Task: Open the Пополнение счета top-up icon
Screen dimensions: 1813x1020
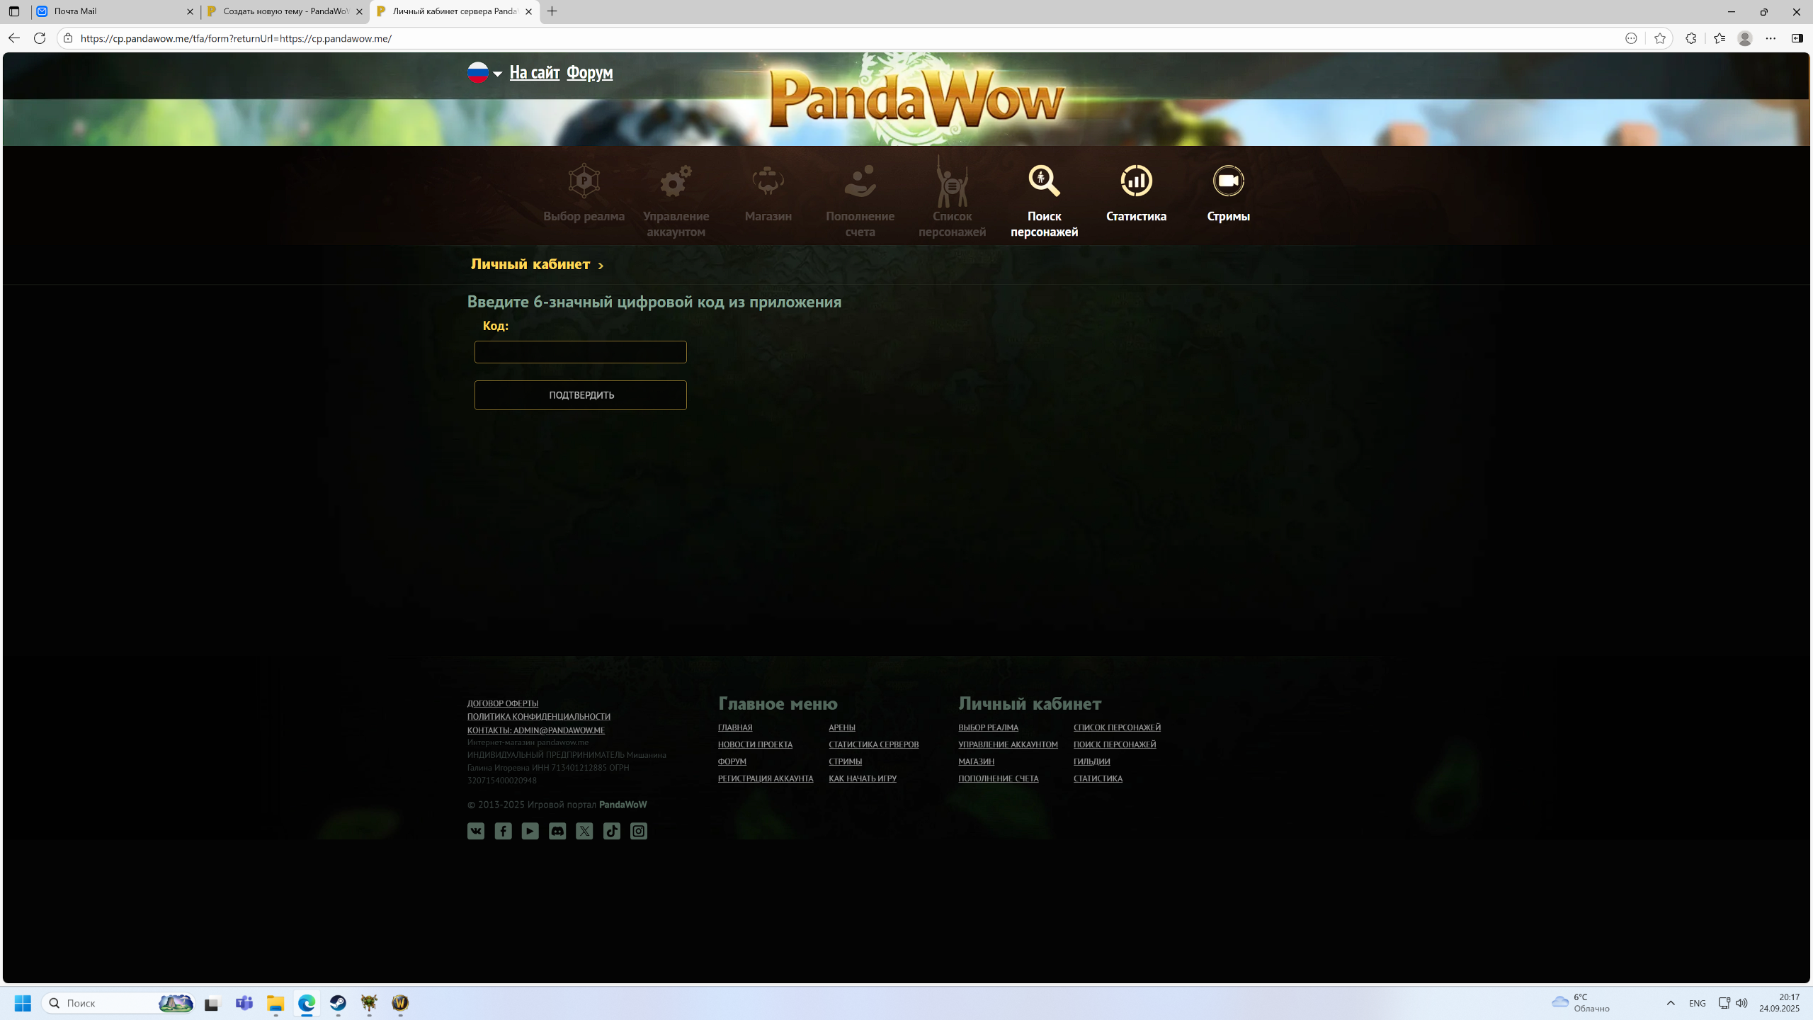Action: coord(860,181)
